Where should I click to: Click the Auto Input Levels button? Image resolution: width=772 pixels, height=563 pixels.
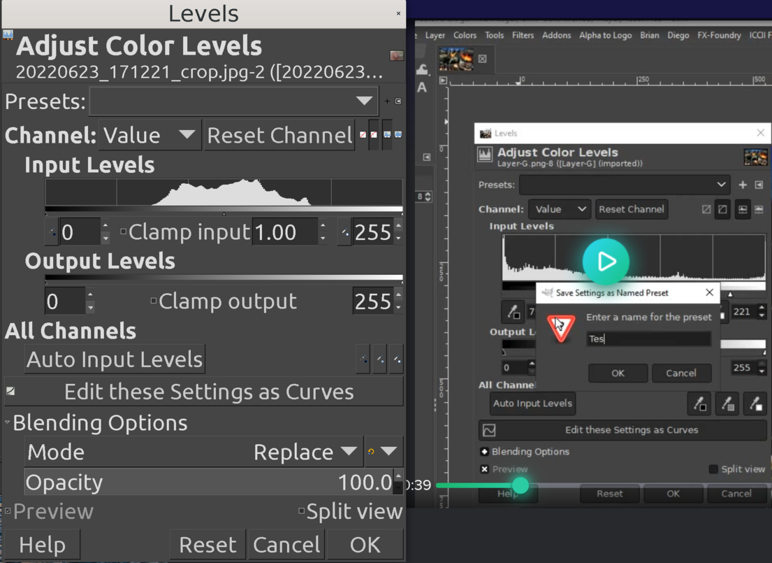click(x=115, y=359)
